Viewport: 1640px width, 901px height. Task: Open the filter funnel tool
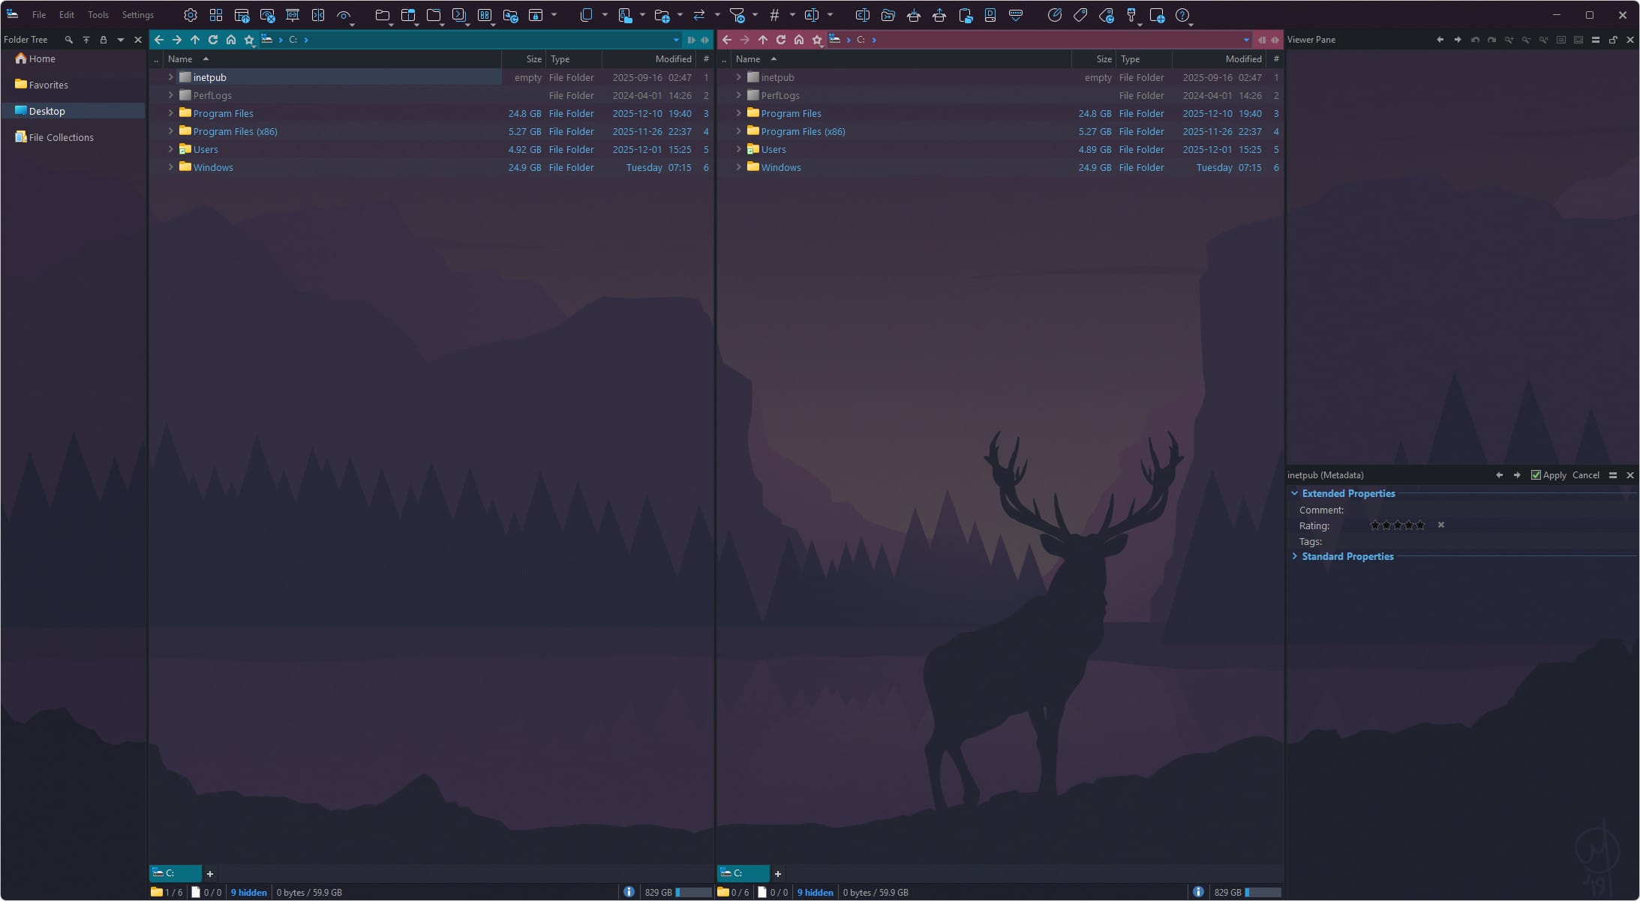[x=739, y=14]
